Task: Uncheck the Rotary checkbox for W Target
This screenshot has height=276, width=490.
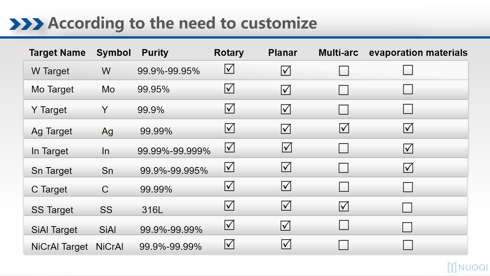Action: coord(229,69)
